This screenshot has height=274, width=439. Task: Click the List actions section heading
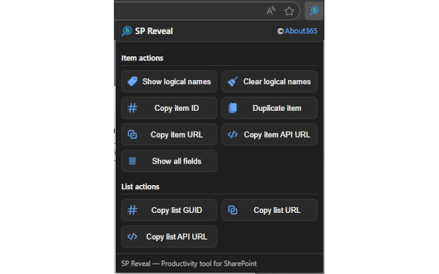click(x=140, y=187)
